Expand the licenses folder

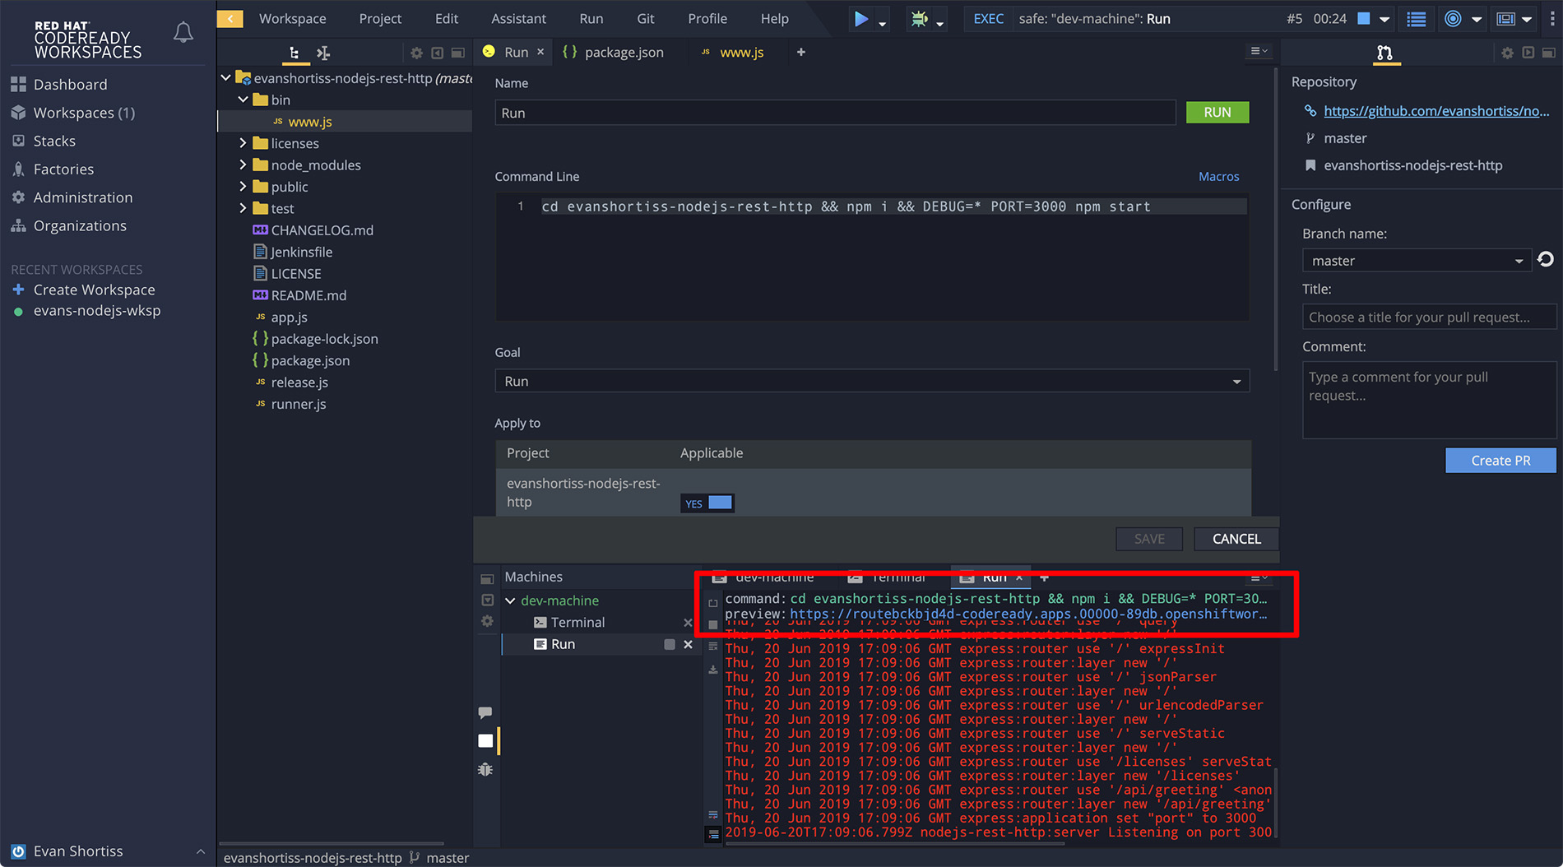[243, 143]
